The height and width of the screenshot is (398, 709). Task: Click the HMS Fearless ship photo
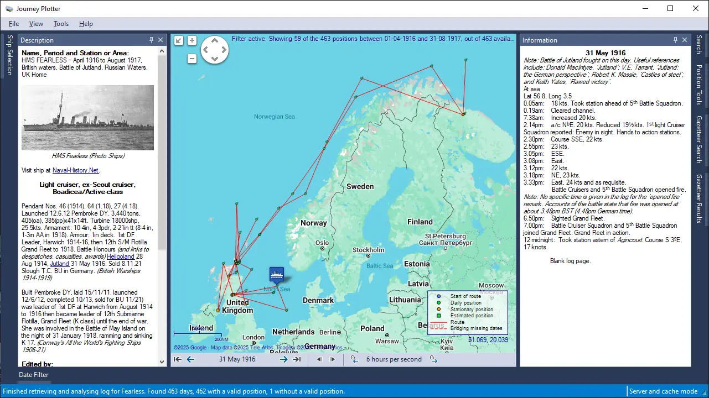click(x=88, y=118)
